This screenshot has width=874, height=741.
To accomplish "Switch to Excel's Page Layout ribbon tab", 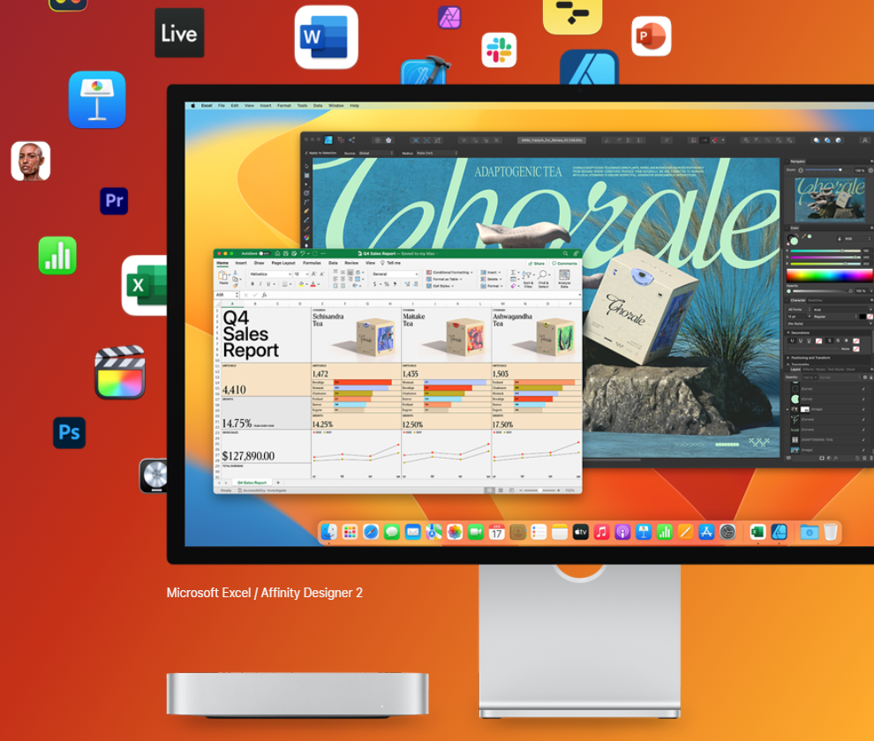I will 283,263.
